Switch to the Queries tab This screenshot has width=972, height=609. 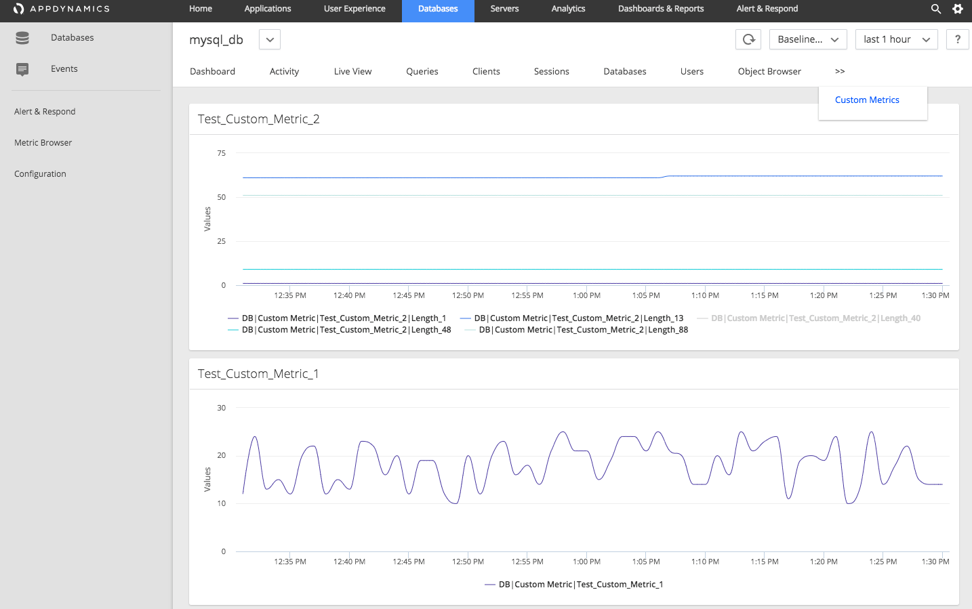click(422, 71)
